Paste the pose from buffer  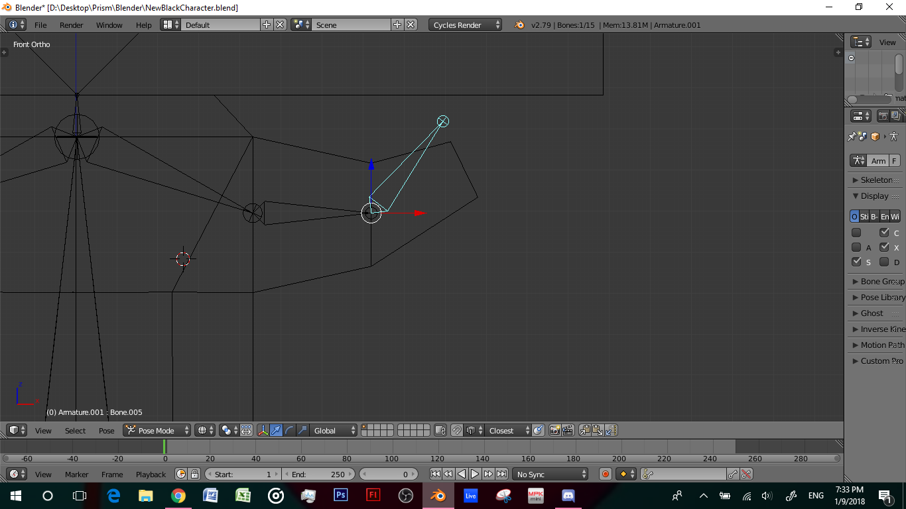[598, 430]
